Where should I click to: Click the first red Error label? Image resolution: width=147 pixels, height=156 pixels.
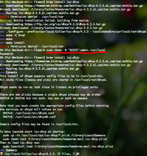(4, 17)
